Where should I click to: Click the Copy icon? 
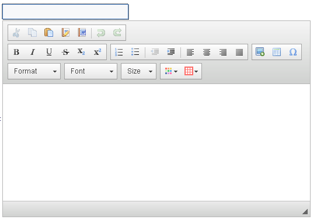[x=32, y=33]
